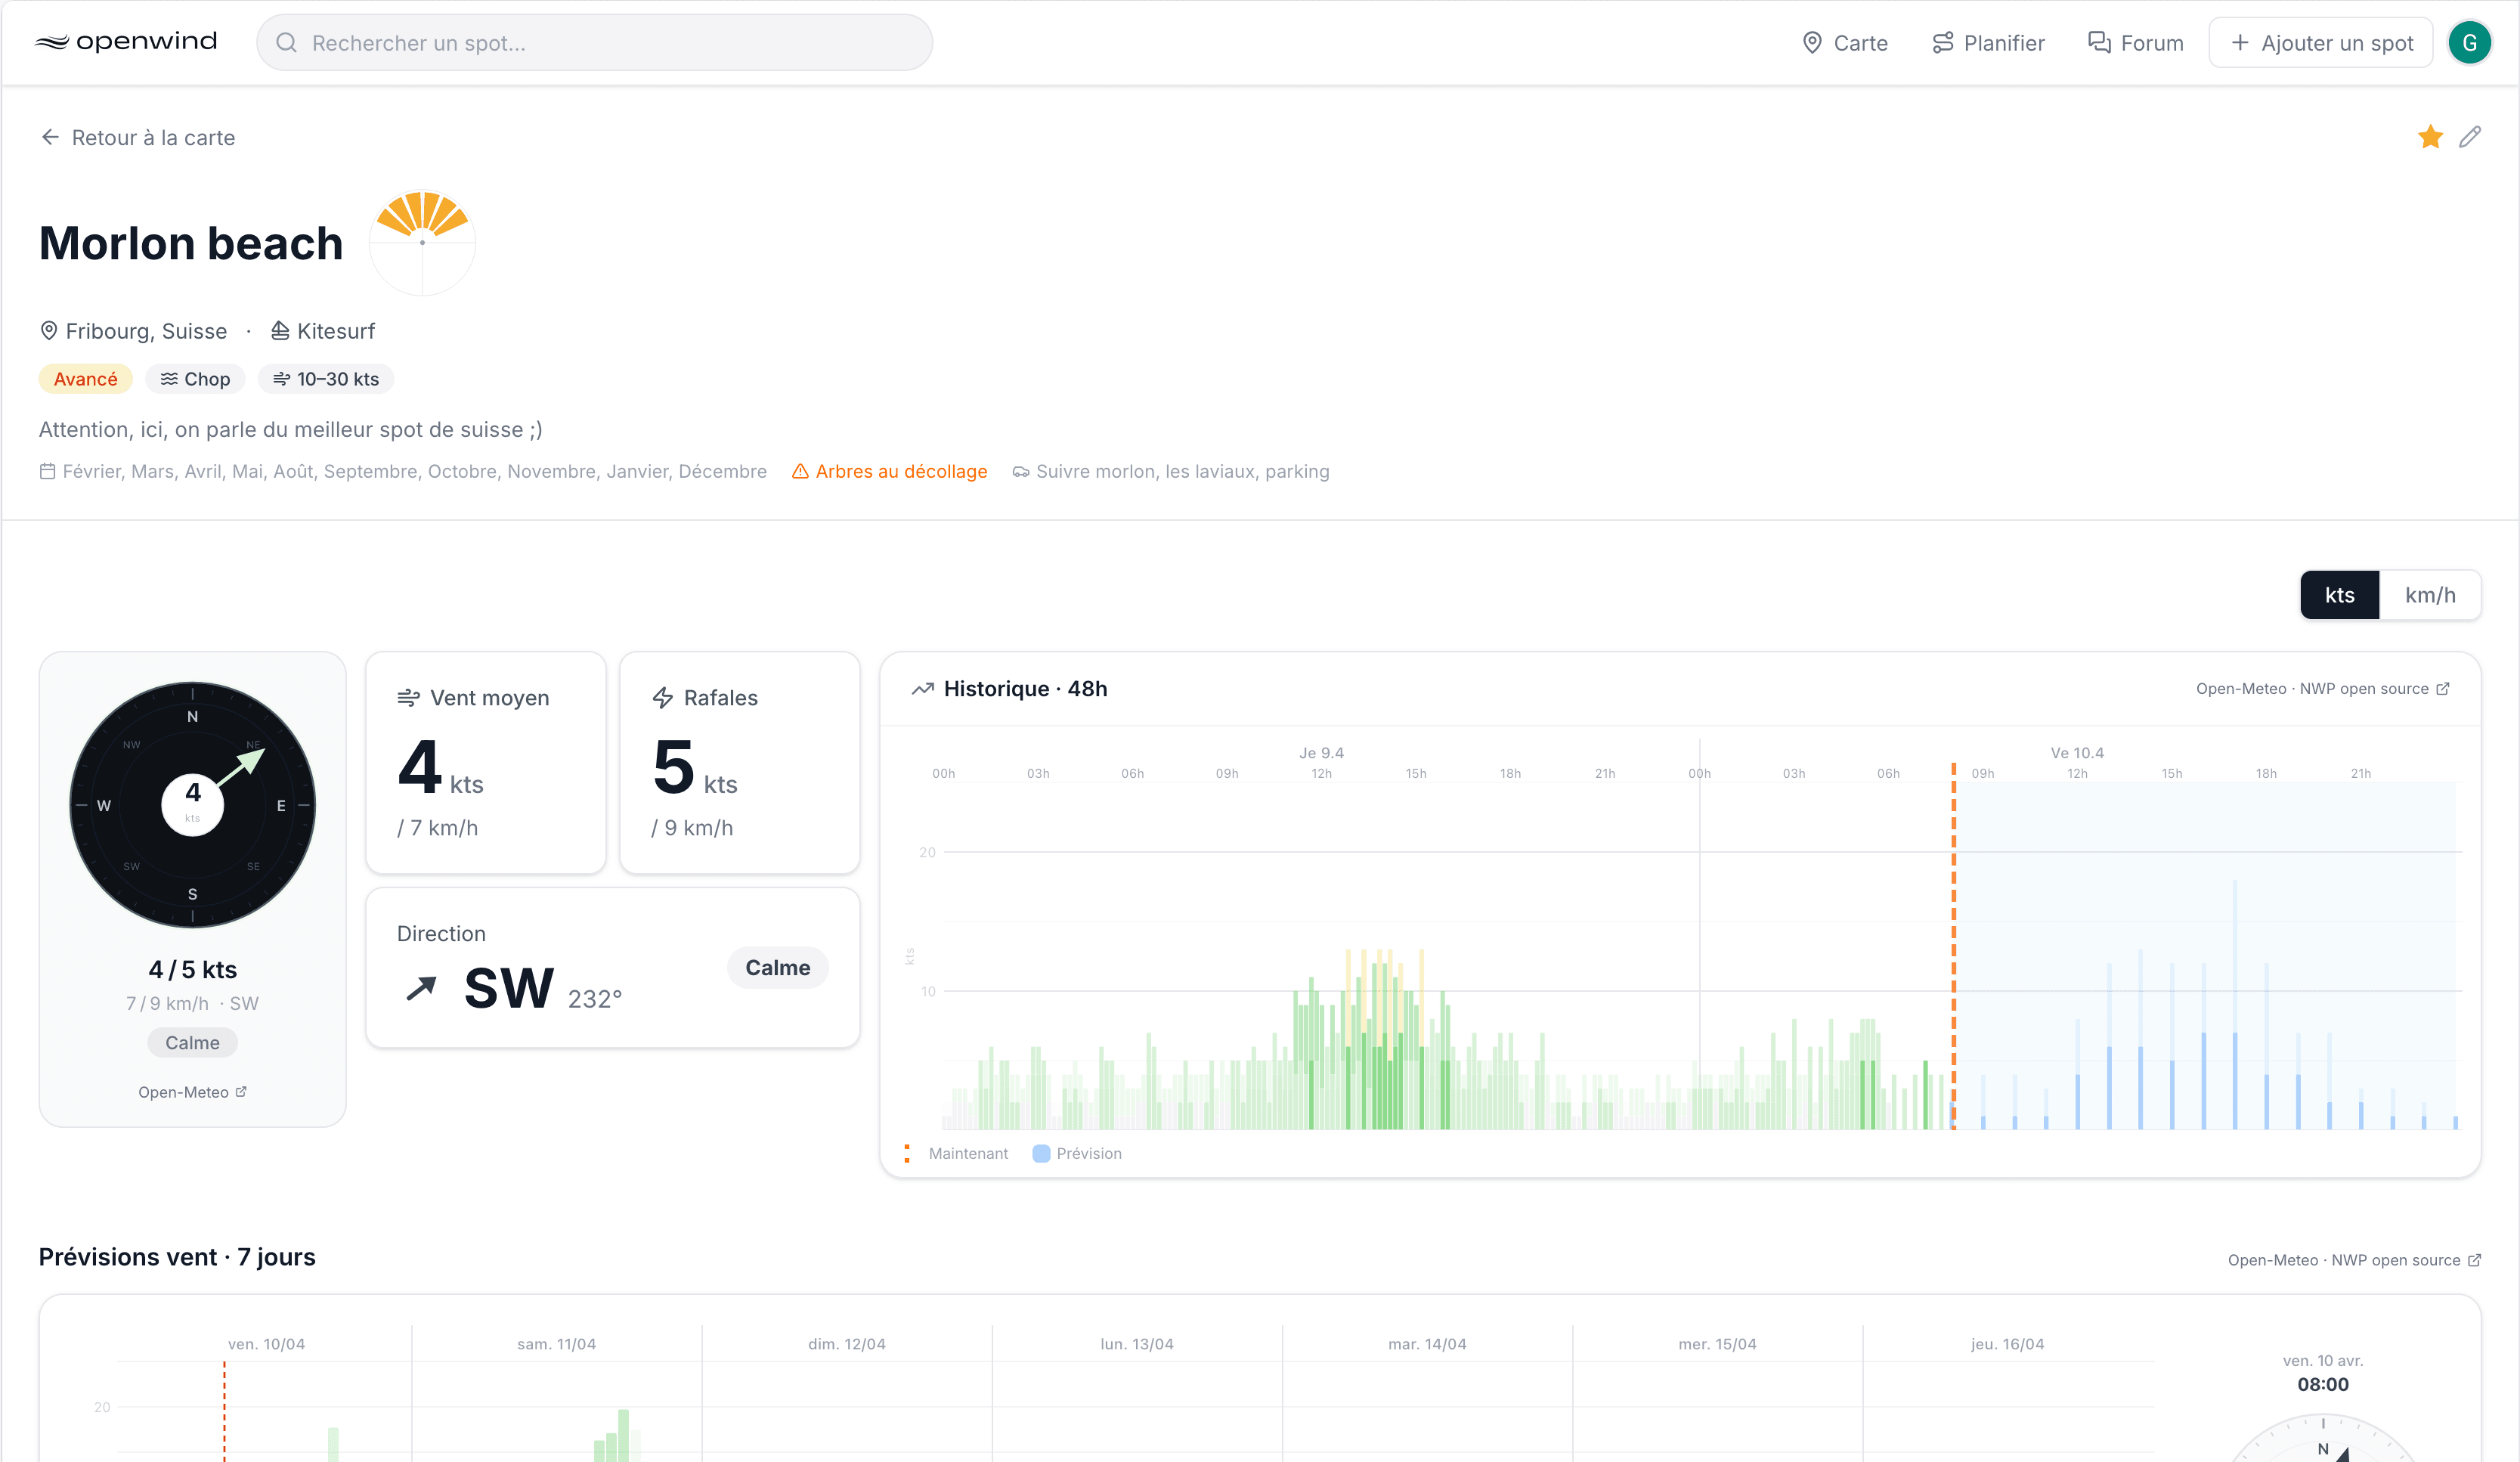Switch units to km/h
Image resolution: width=2520 pixels, height=1462 pixels.
pyautogui.click(x=2429, y=595)
